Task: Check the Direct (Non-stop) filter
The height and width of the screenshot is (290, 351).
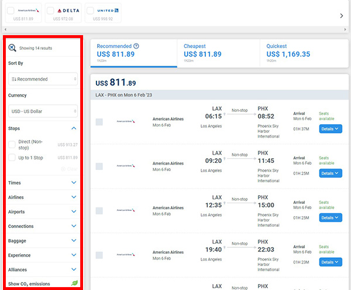Action: click(12, 145)
